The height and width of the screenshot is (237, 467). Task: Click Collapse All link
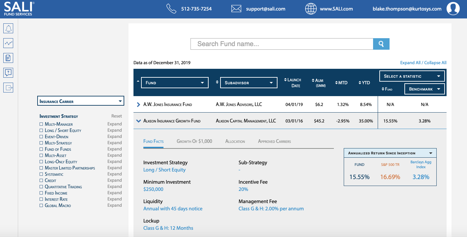pyautogui.click(x=435, y=63)
